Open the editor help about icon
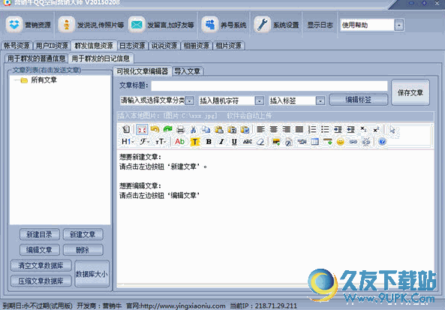 (382, 141)
